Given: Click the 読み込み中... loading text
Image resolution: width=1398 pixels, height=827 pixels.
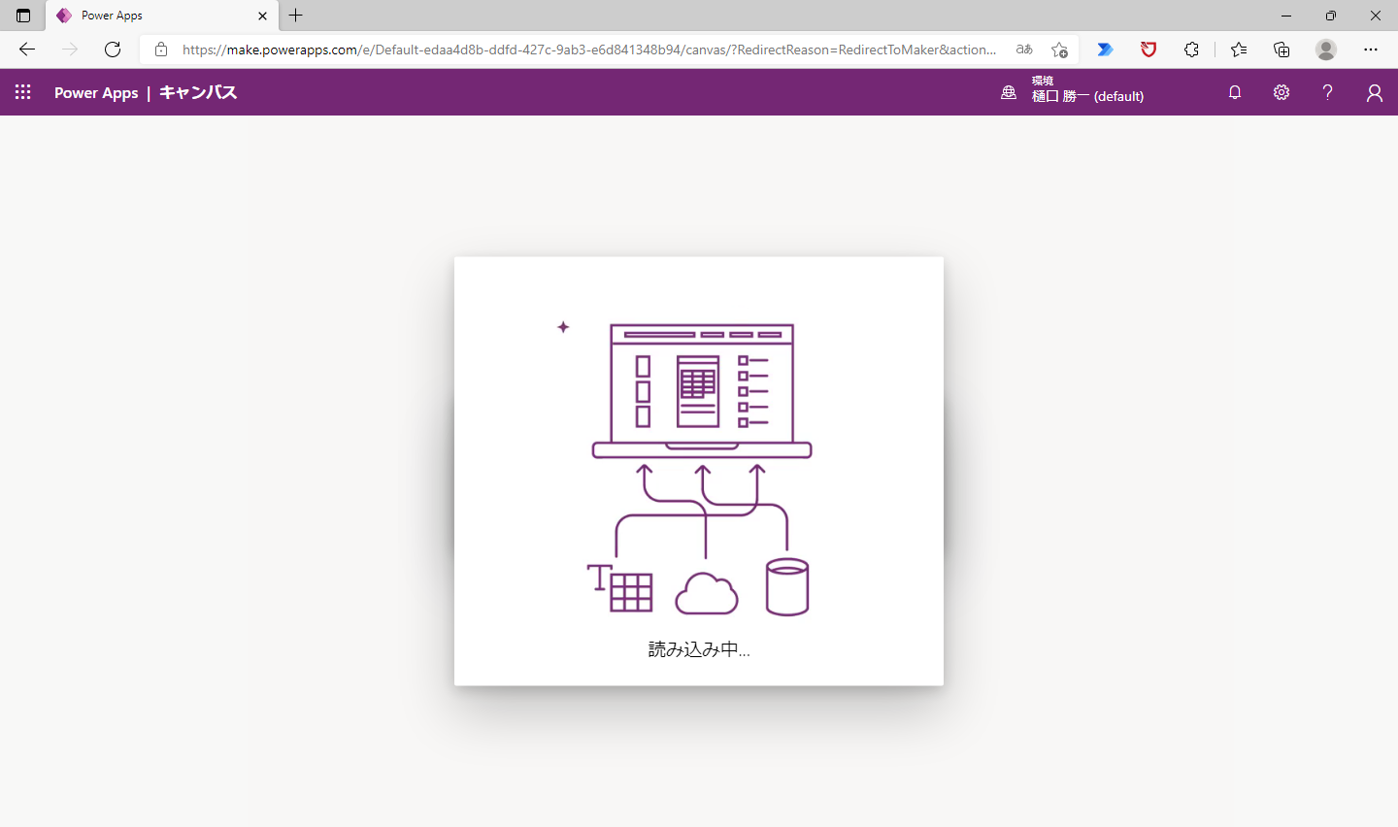Looking at the screenshot, I should (699, 649).
